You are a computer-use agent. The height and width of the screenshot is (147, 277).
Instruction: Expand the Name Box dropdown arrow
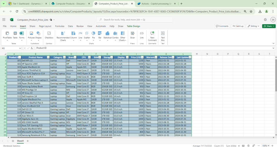click(x=20, y=48)
